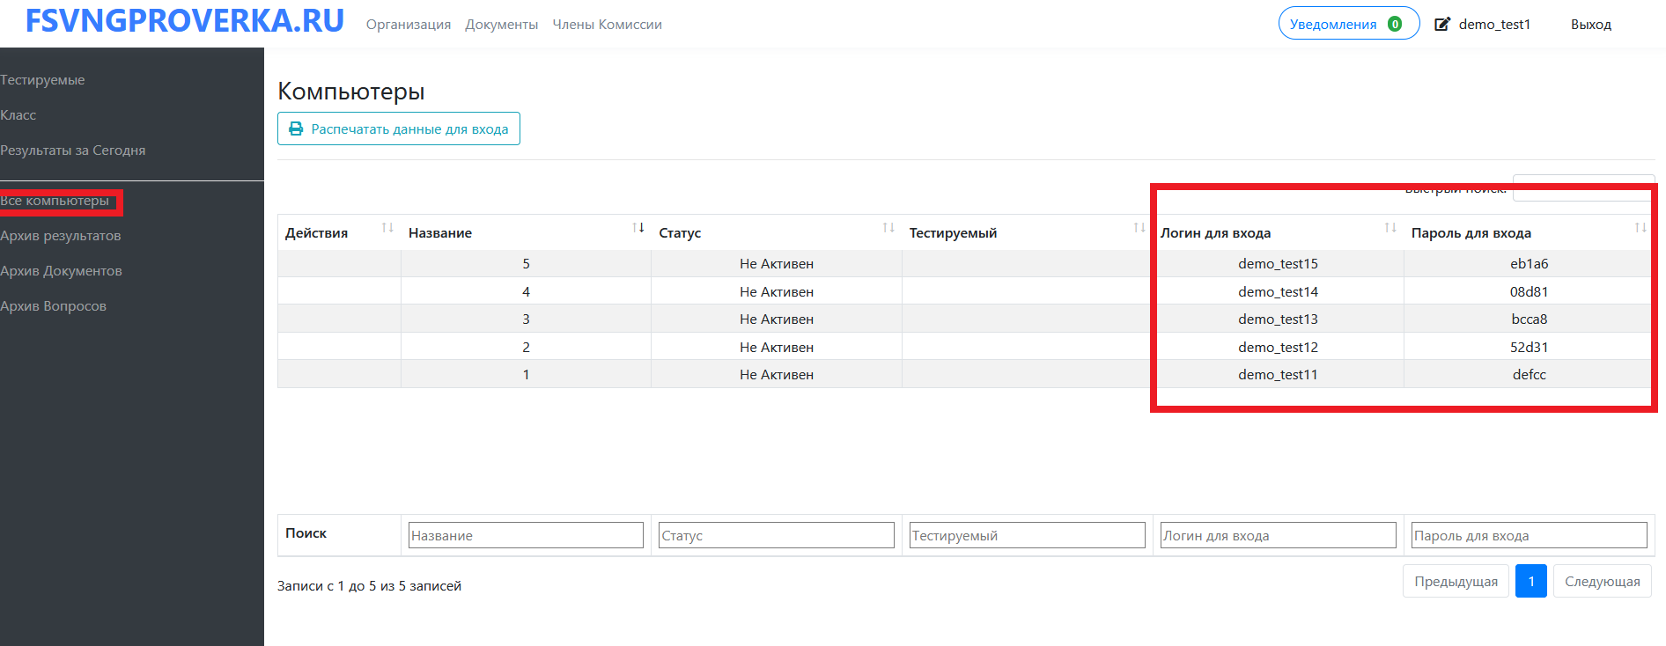The height and width of the screenshot is (646, 1666).
Task: Click the Уведомления button
Action: pos(1333,25)
